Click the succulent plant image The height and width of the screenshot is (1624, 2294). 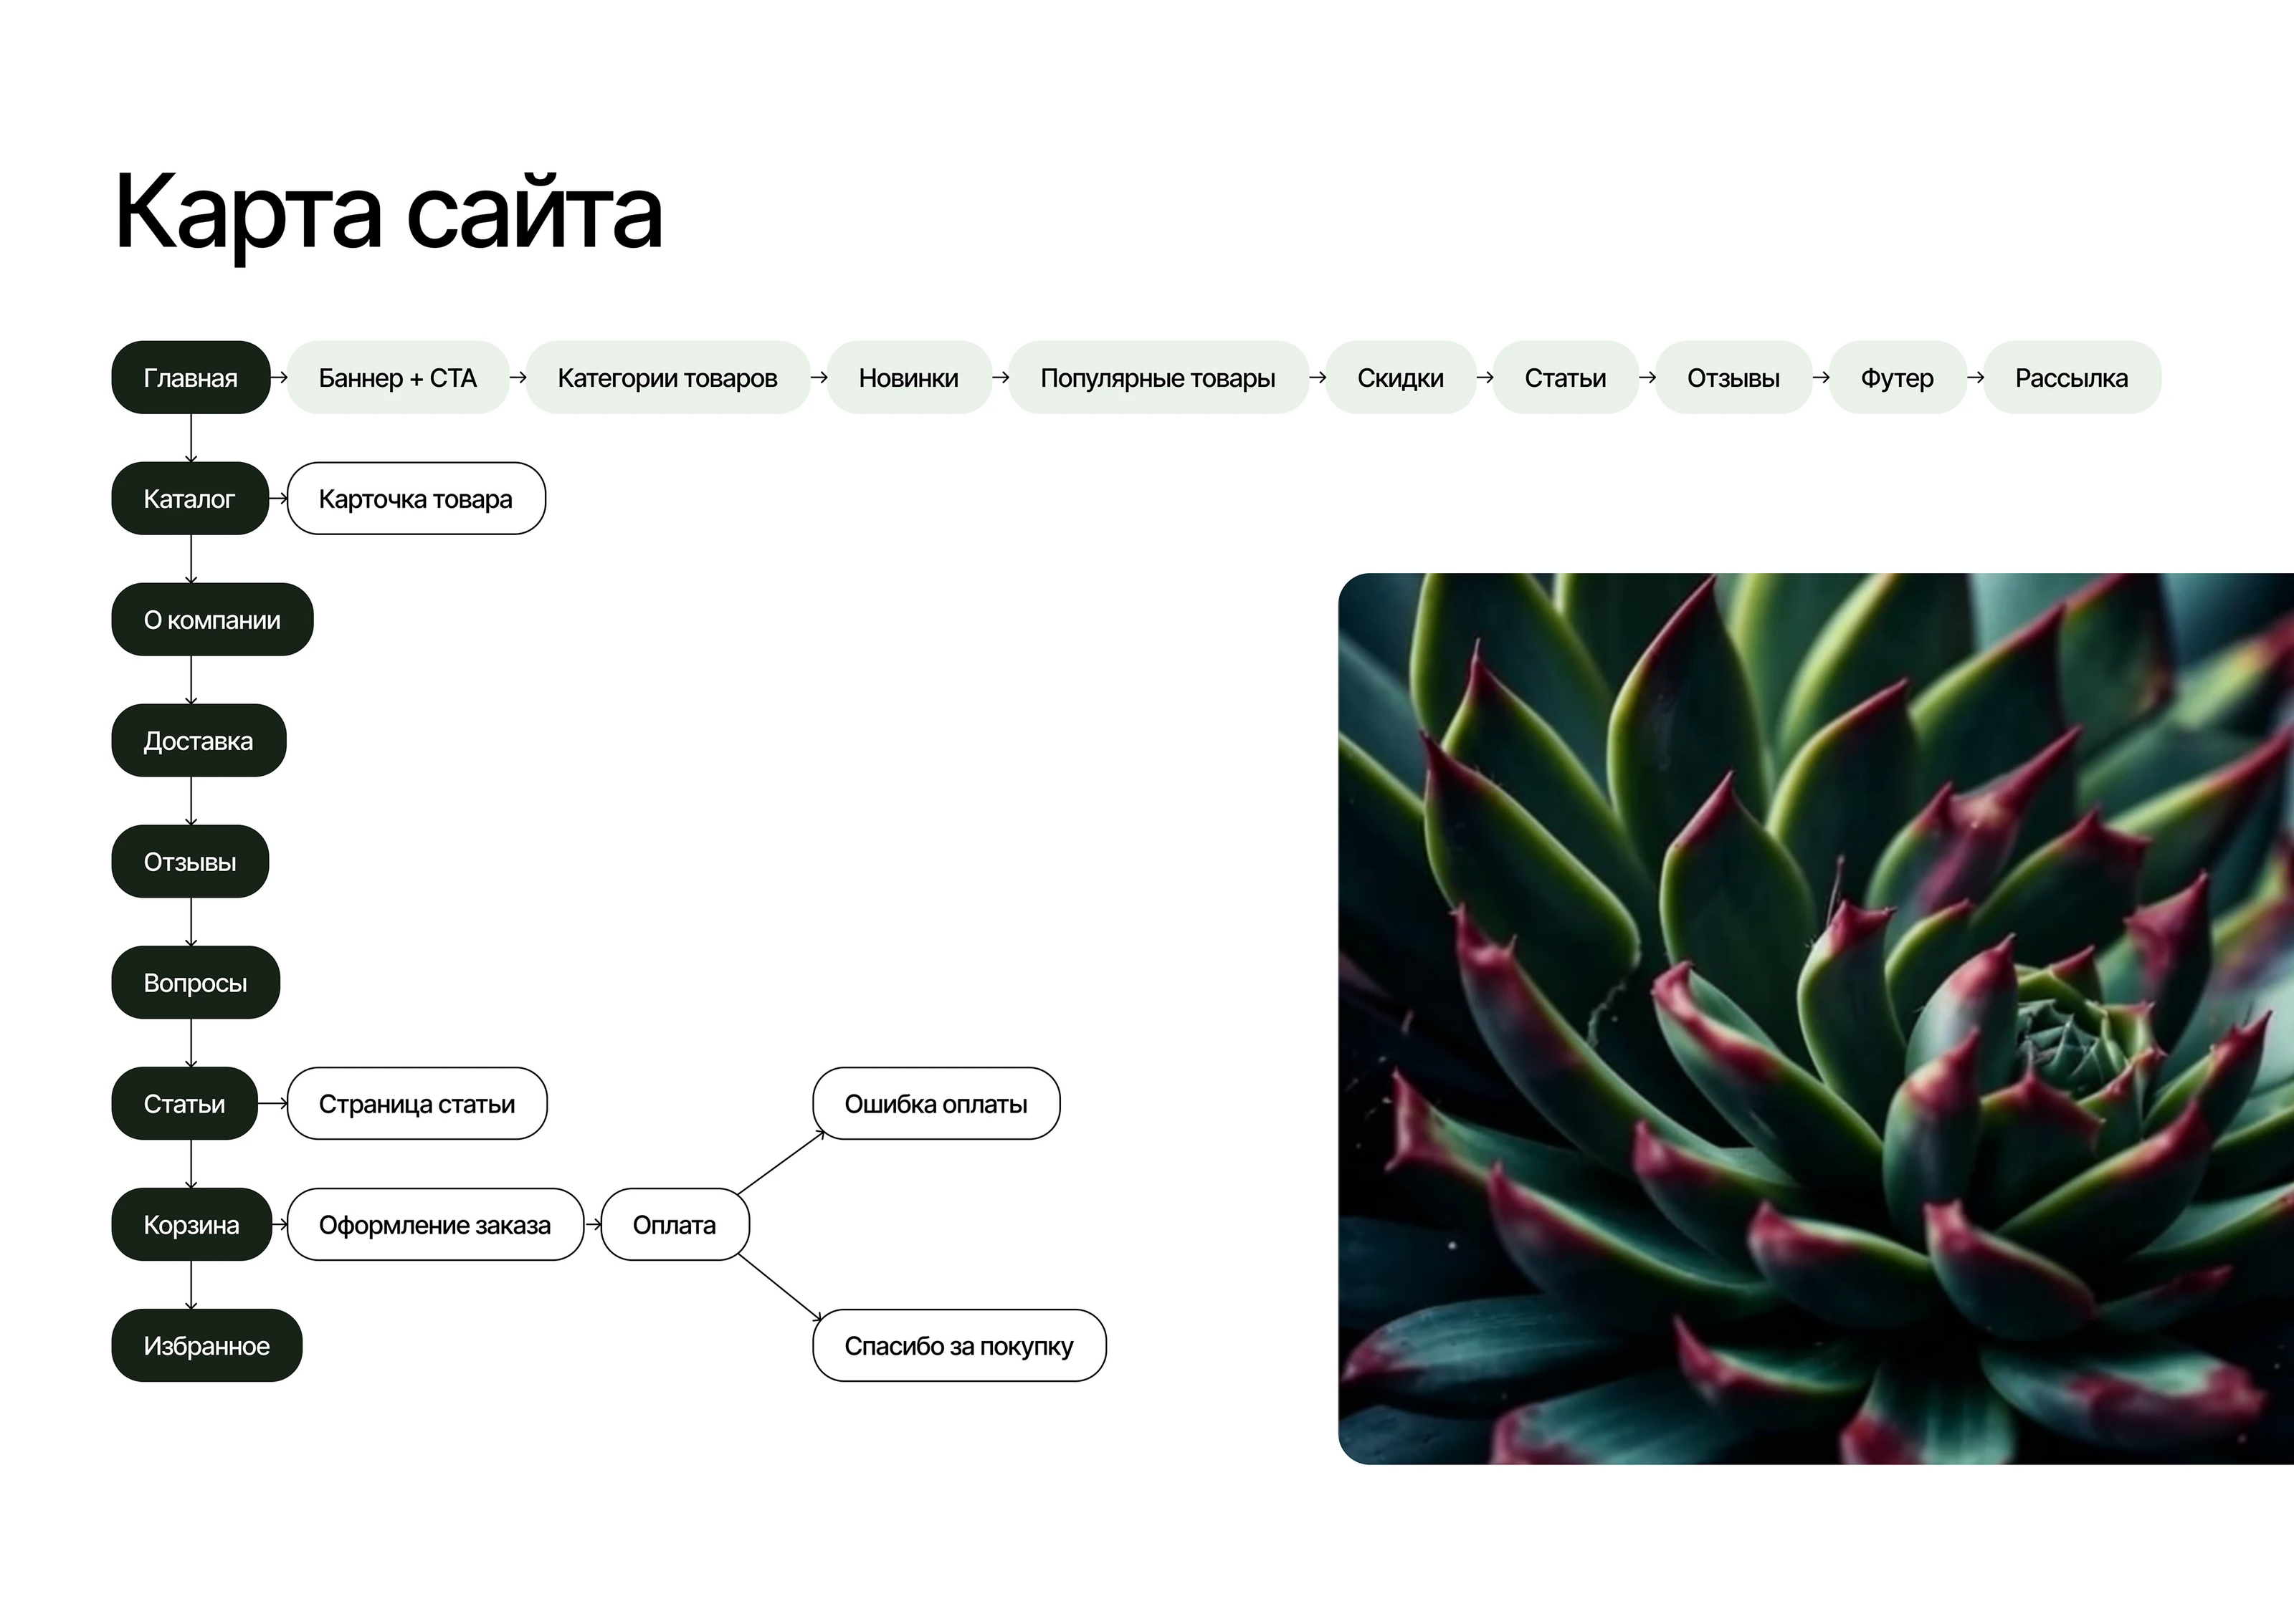(1815, 1018)
